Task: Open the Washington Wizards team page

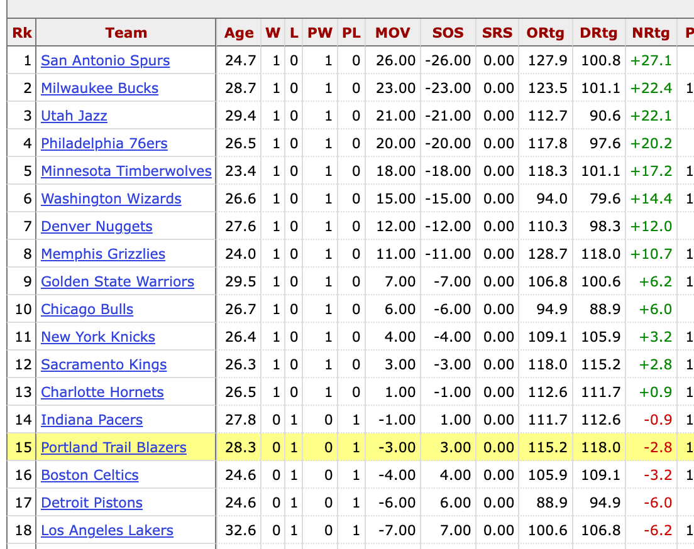Action: tap(111, 198)
